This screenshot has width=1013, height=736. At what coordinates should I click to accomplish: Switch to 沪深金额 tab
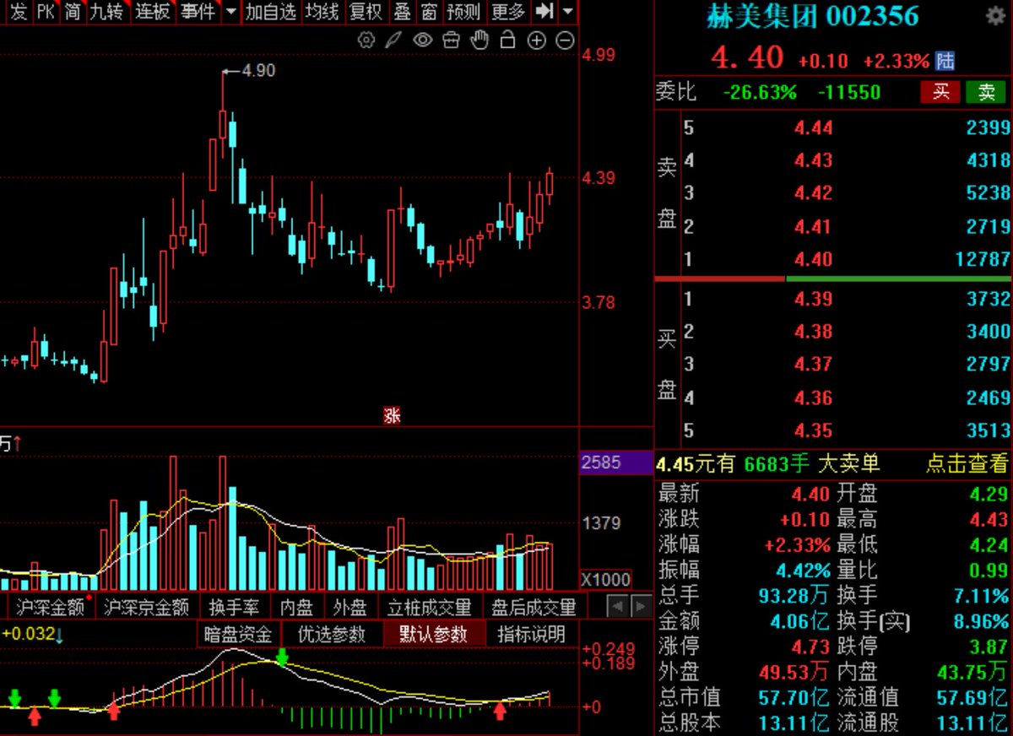click(x=51, y=607)
